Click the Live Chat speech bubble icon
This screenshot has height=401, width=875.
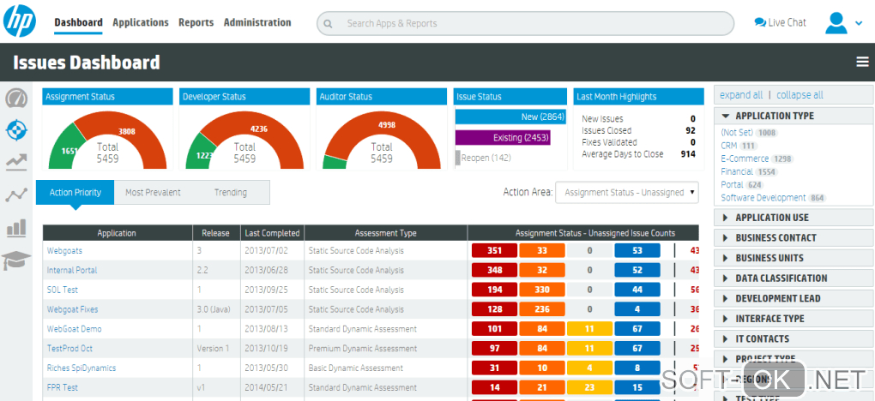[x=760, y=22]
